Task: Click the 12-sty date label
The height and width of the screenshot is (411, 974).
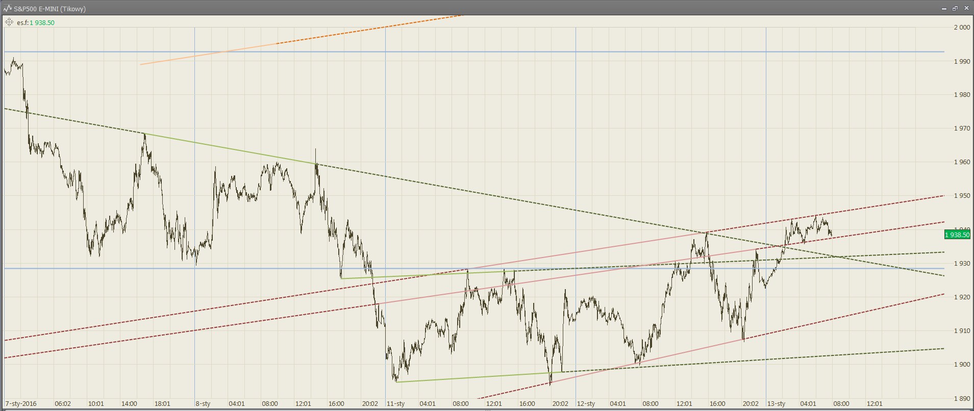Action: point(586,403)
